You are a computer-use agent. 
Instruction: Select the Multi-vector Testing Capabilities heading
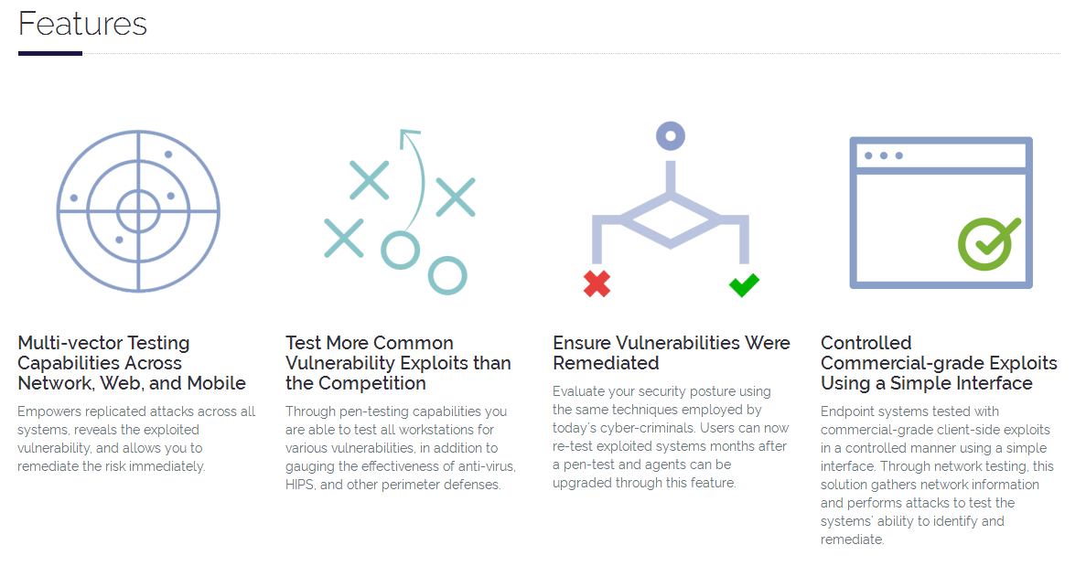tap(132, 363)
